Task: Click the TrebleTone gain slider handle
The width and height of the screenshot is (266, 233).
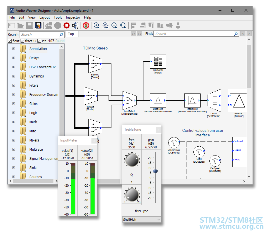Action: pyautogui.click(x=155, y=171)
